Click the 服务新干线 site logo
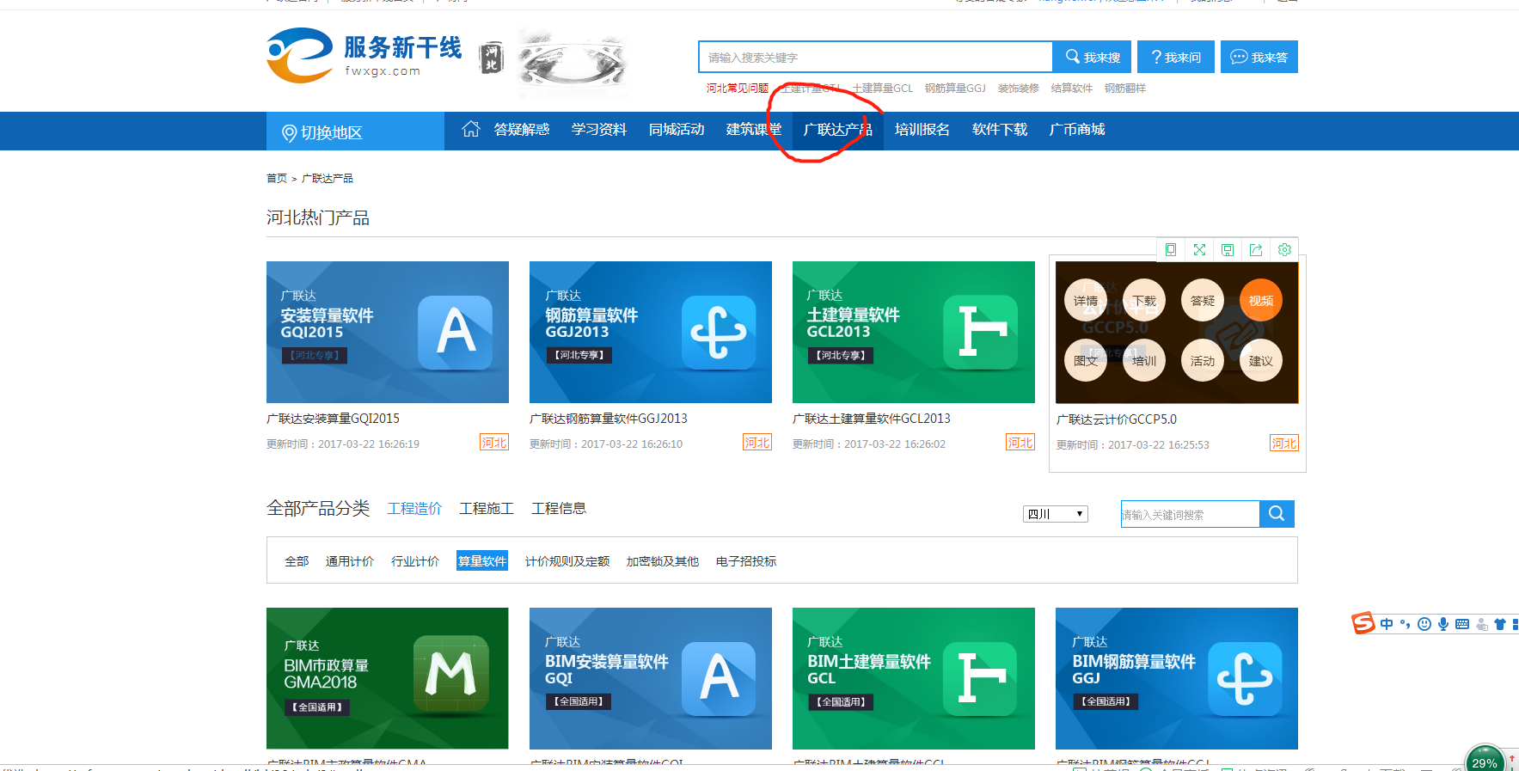 tap(364, 56)
